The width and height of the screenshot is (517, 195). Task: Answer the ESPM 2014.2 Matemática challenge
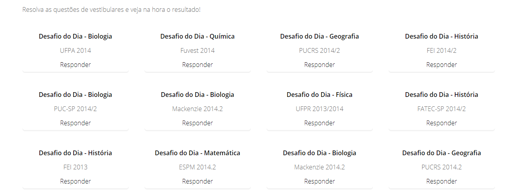click(x=197, y=181)
